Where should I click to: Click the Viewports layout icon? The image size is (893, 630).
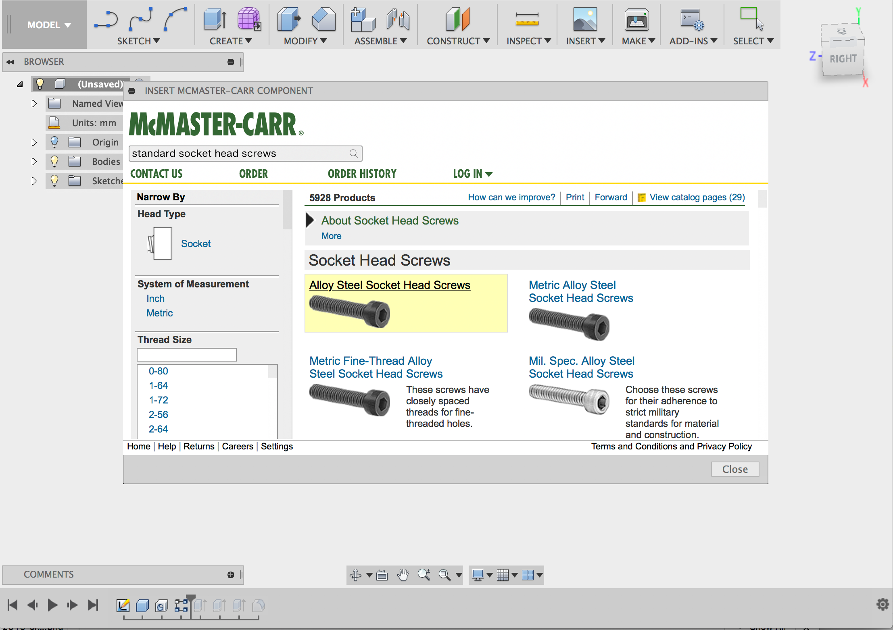click(x=528, y=575)
